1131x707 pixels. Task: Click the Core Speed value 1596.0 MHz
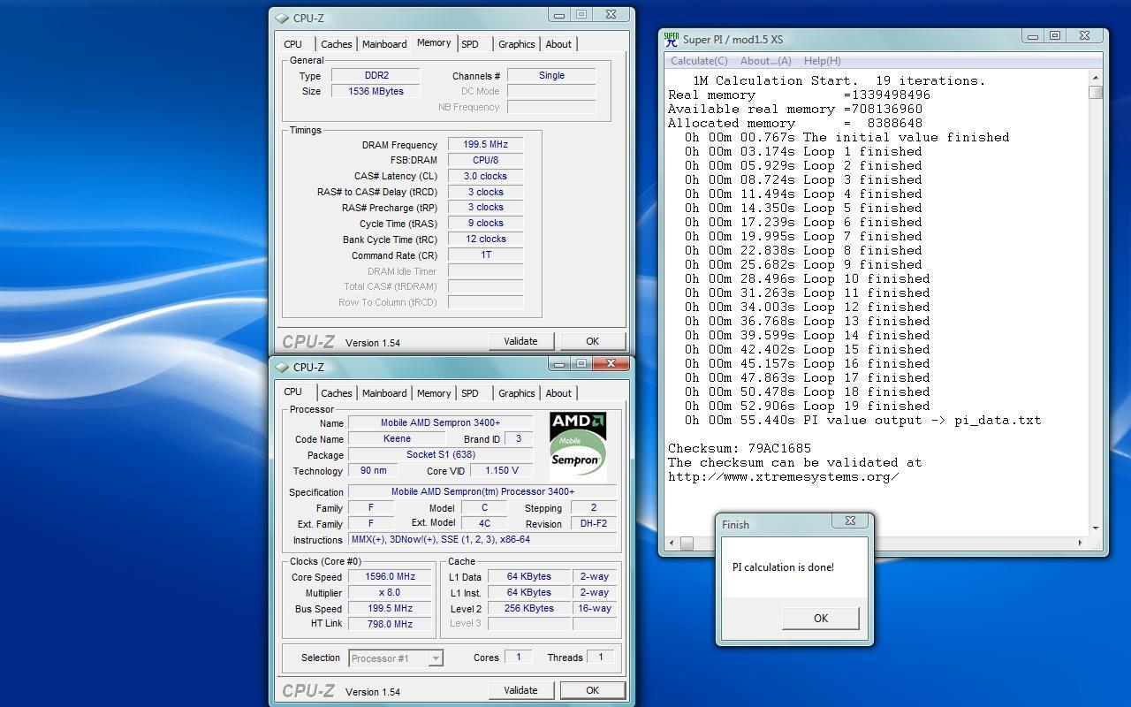[390, 576]
